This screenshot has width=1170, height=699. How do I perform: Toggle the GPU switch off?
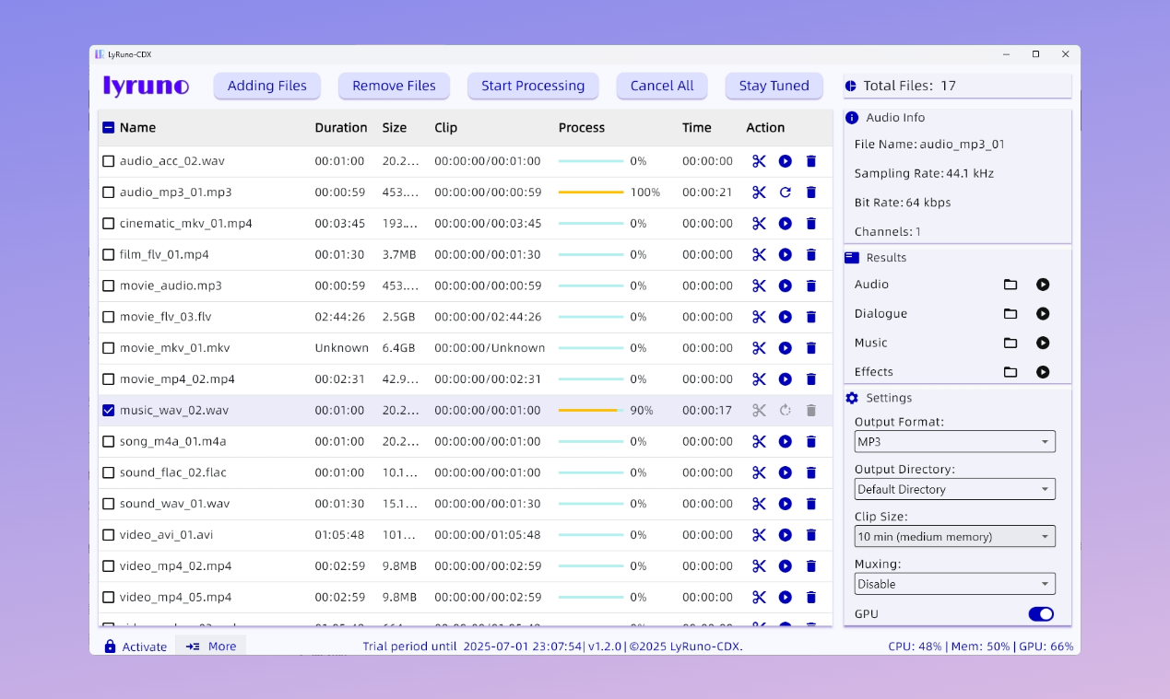click(x=1040, y=614)
